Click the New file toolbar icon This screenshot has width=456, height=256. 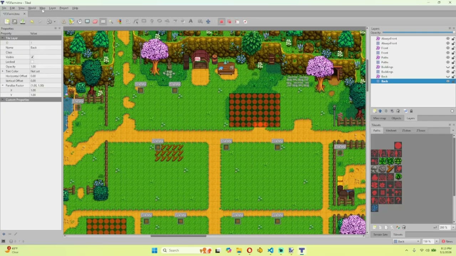point(7,21)
